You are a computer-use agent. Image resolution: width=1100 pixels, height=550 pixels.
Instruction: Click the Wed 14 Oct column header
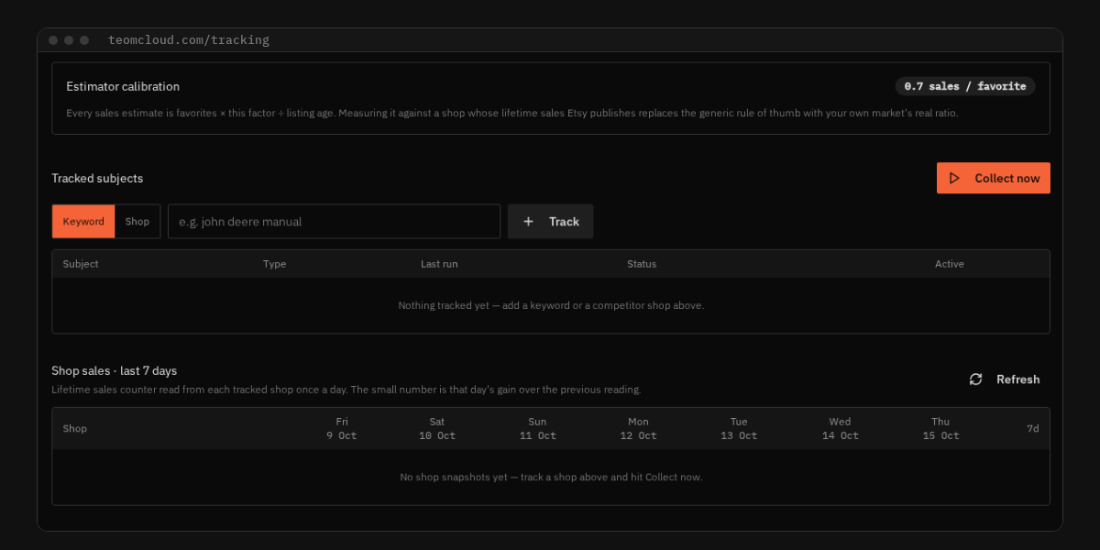coord(841,428)
